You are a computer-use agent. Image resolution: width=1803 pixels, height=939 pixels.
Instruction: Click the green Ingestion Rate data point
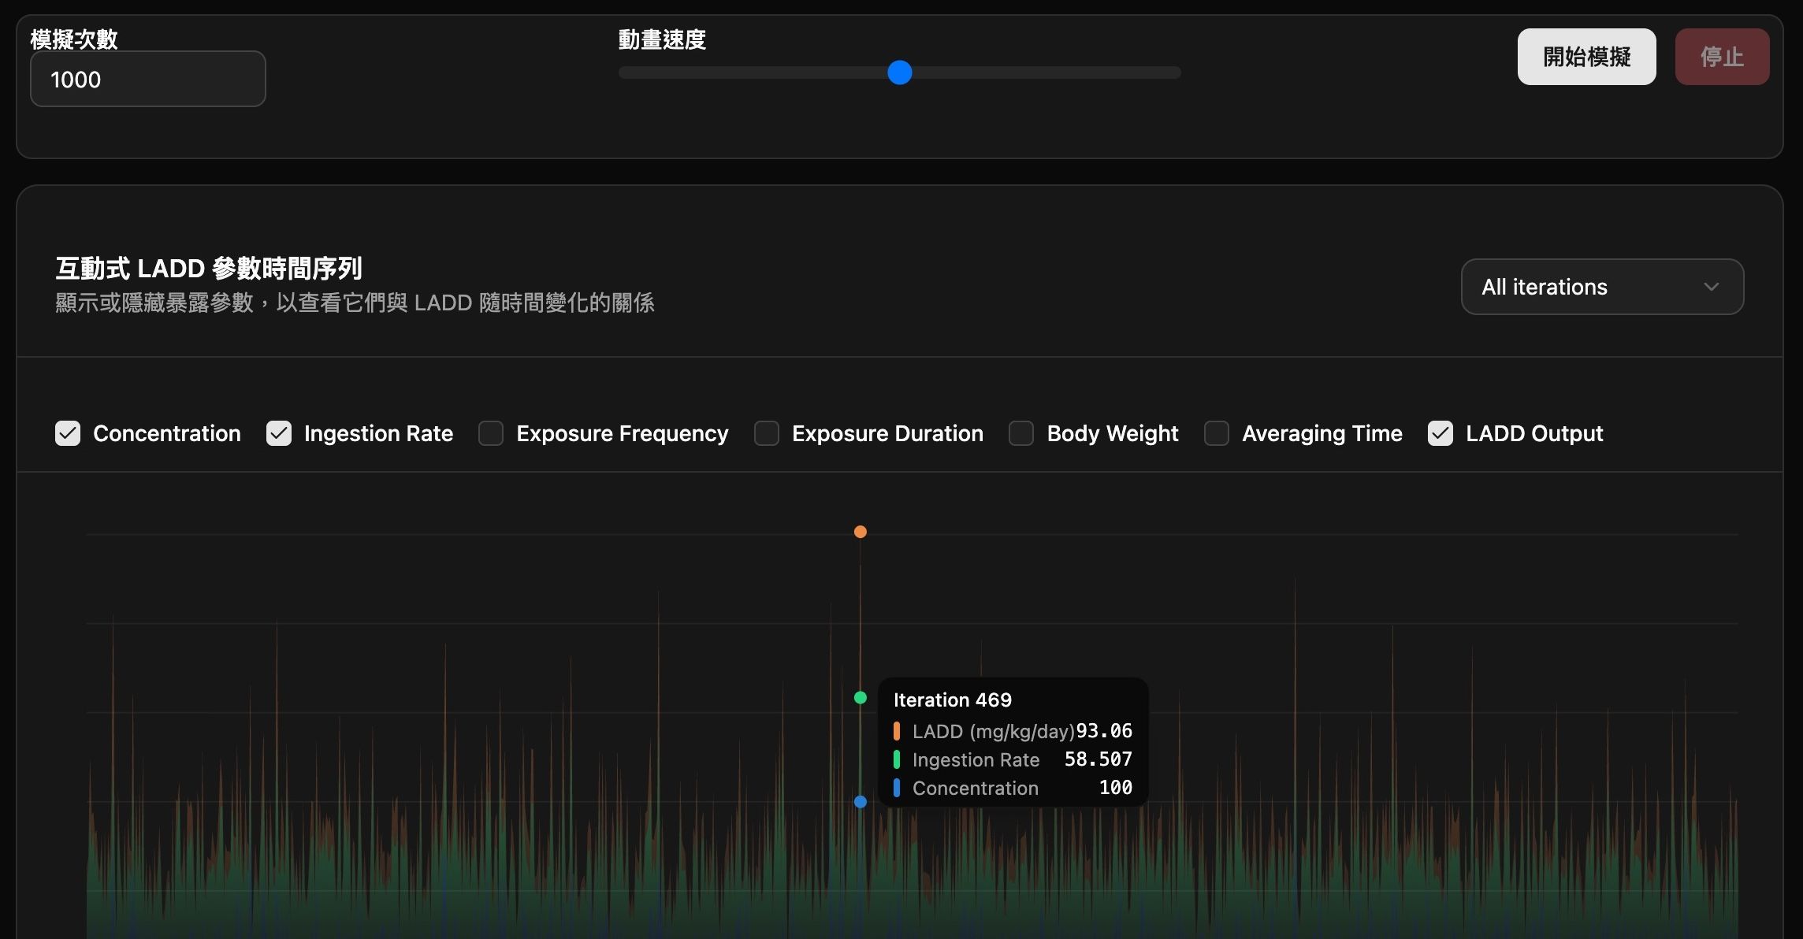(x=861, y=697)
